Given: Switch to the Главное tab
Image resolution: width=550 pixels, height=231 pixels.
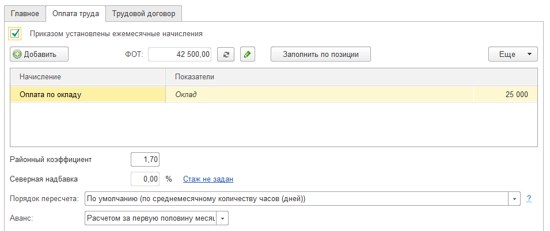Looking at the screenshot, I should (x=25, y=13).
